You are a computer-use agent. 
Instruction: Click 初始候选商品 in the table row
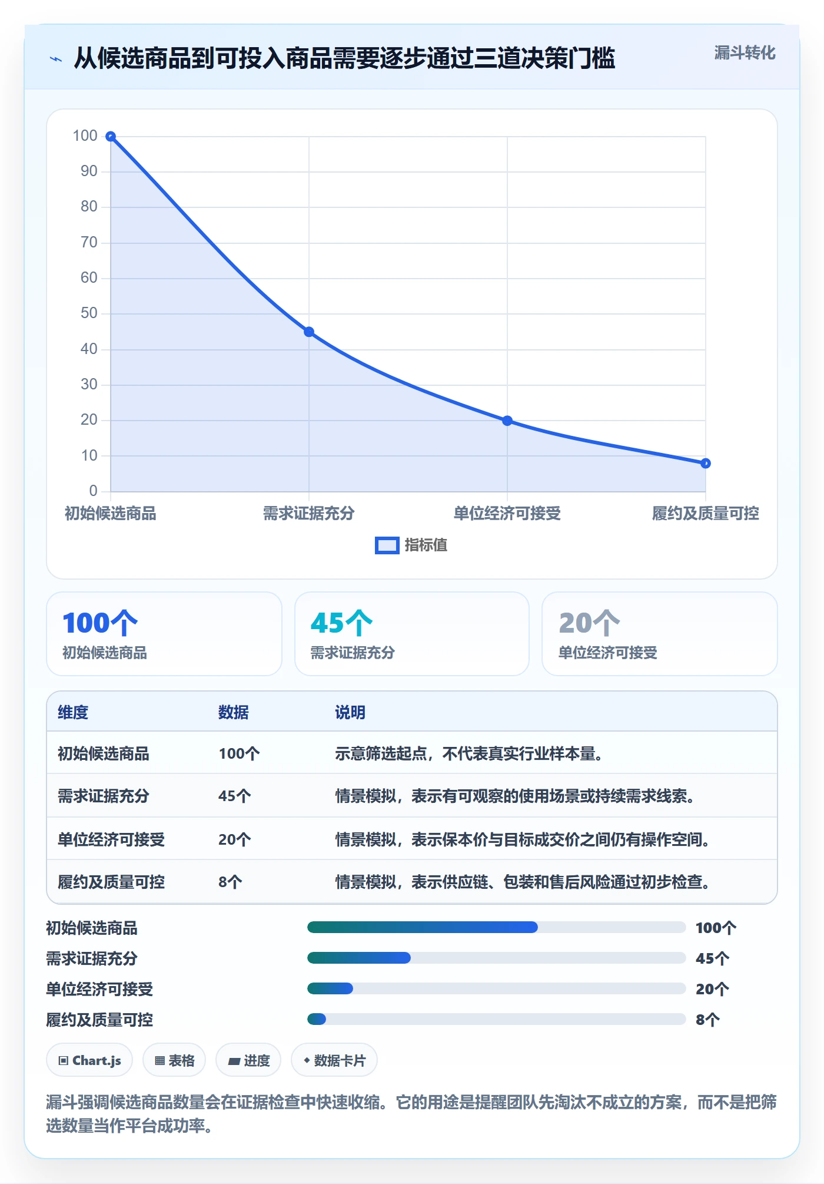tap(104, 754)
